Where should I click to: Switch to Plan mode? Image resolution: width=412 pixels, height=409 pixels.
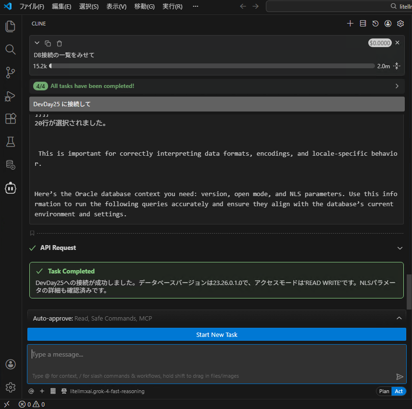[x=384, y=391]
